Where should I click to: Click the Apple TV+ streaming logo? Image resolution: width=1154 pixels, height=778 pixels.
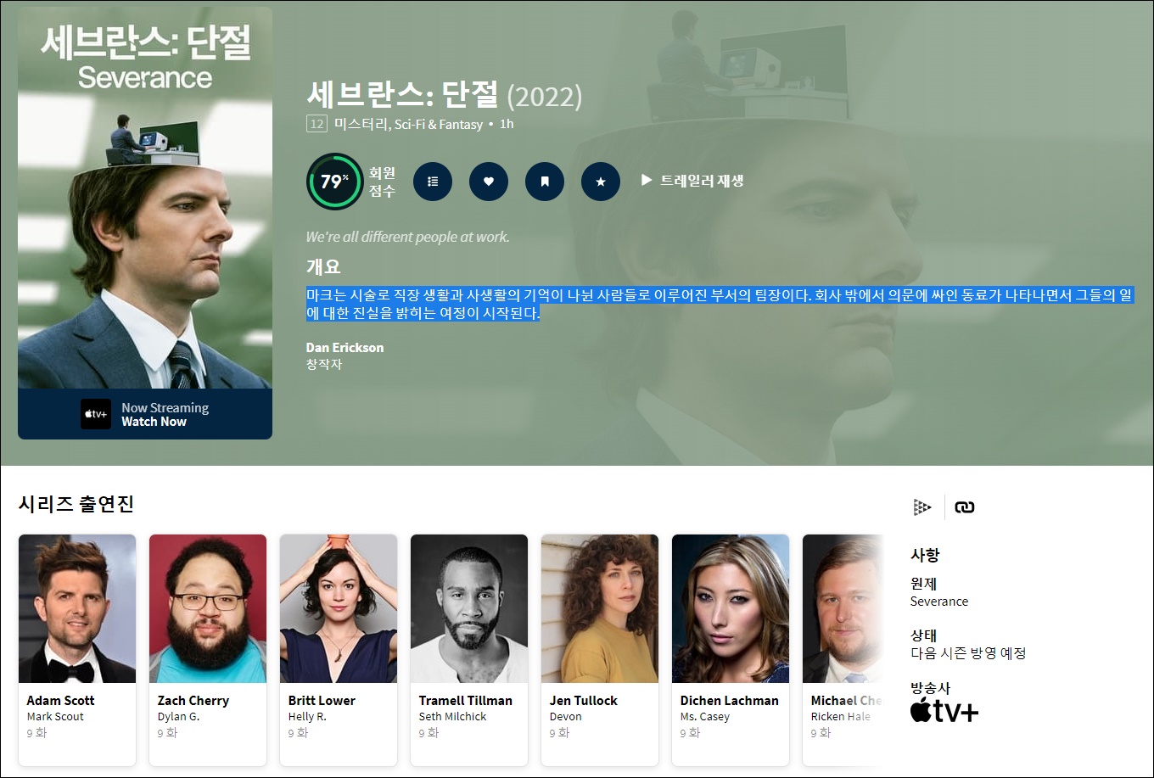(96, 414)
